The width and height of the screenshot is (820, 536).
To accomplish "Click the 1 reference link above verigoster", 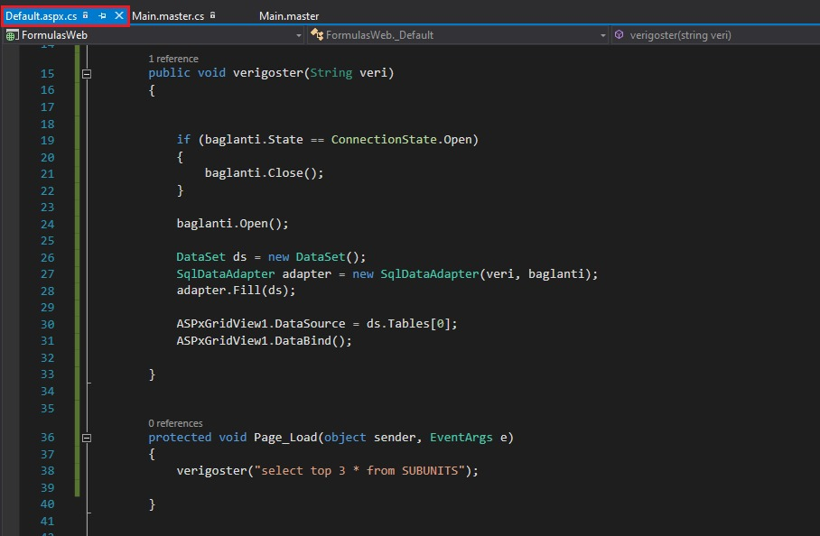I will 175,58.
